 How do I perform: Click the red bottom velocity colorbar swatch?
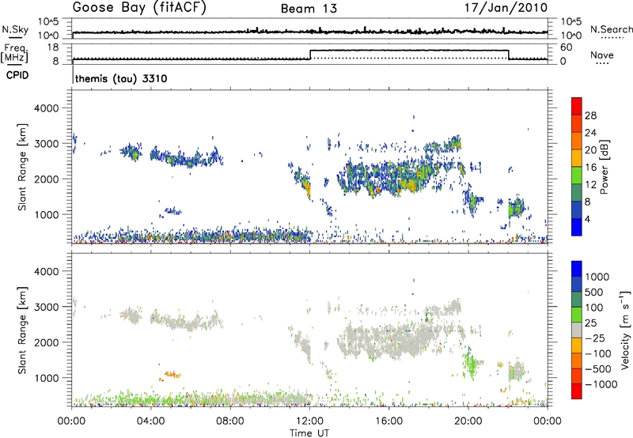(x=577, y=391)
